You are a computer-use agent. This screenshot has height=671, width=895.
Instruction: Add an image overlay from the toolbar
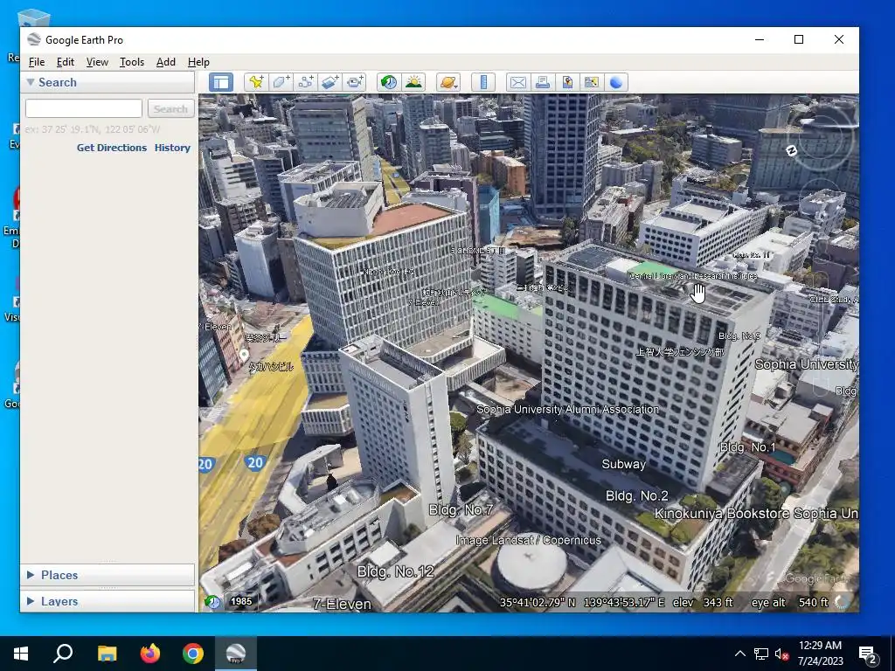pyautogui.click(x=330, y=82)
